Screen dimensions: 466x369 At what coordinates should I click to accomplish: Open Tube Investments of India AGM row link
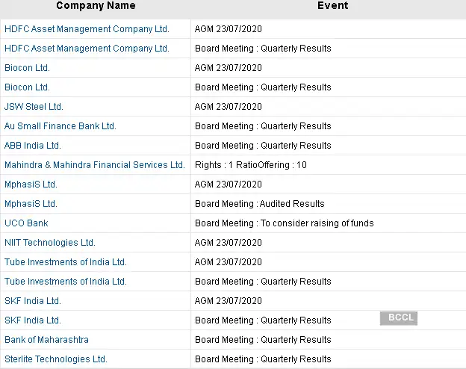[x=66, y=262]
